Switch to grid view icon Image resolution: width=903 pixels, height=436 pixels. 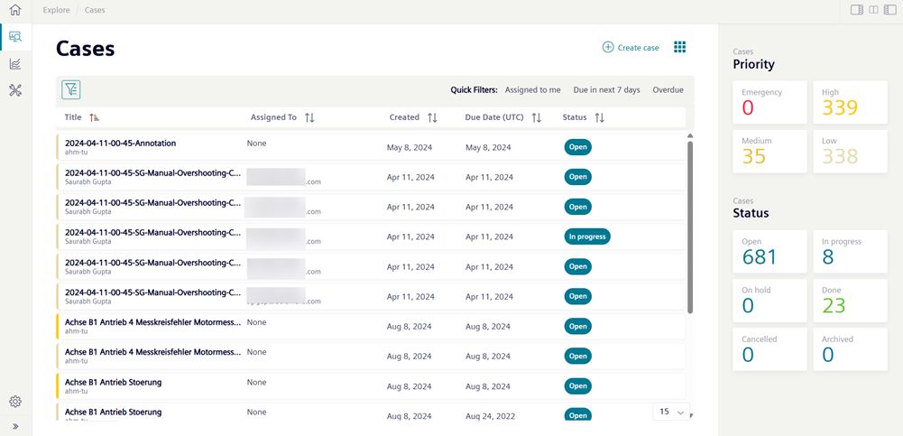(679, 47)
